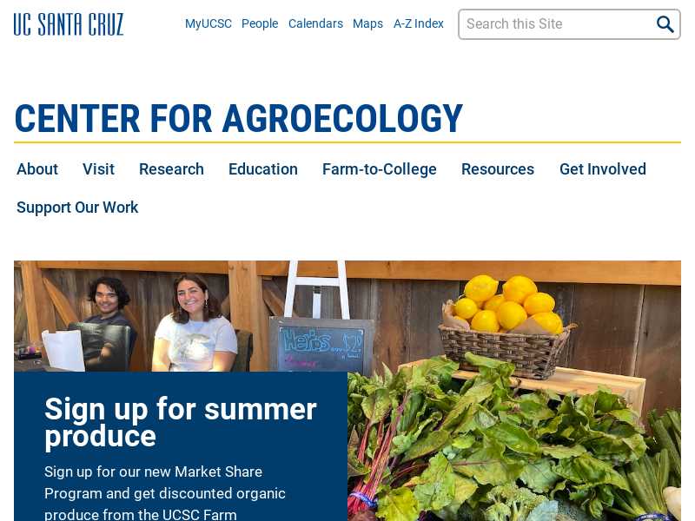The width and height of the screenshot is (695, 521).
Task: Open the A-Z Index link
Action: 419,23
